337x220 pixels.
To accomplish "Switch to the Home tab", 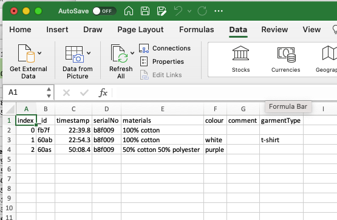I will tap(20, 29).
